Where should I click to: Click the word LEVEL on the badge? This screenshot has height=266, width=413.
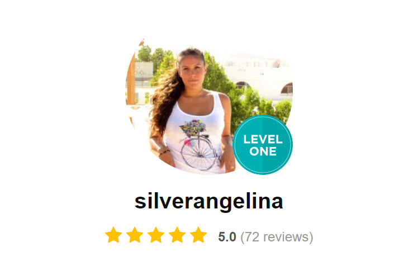pos(263,139)
